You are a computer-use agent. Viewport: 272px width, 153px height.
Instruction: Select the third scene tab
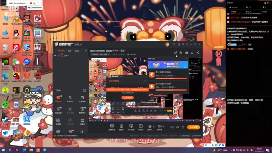pyautogui.click(x=77, y=51)
